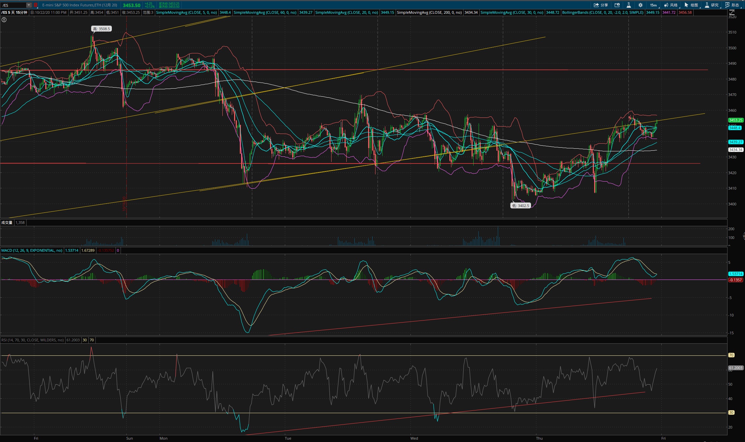Click the BollingerBands upper value 3456.58
Viewport: 745px width, 442px height.
coord(685,12)
